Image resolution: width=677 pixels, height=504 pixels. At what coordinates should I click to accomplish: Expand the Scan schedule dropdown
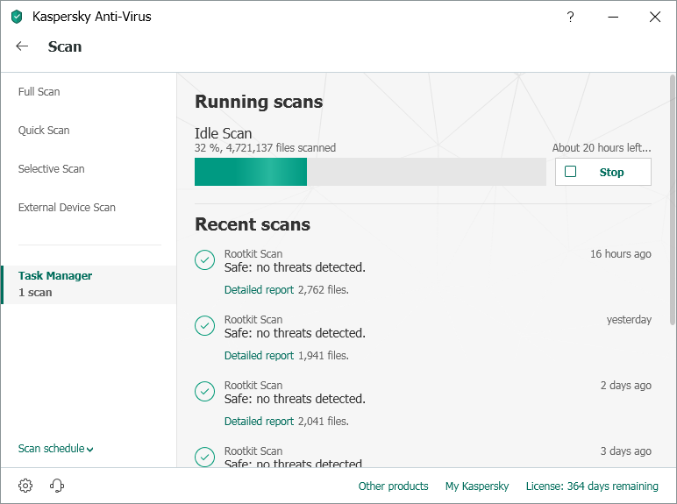[55, 449]
